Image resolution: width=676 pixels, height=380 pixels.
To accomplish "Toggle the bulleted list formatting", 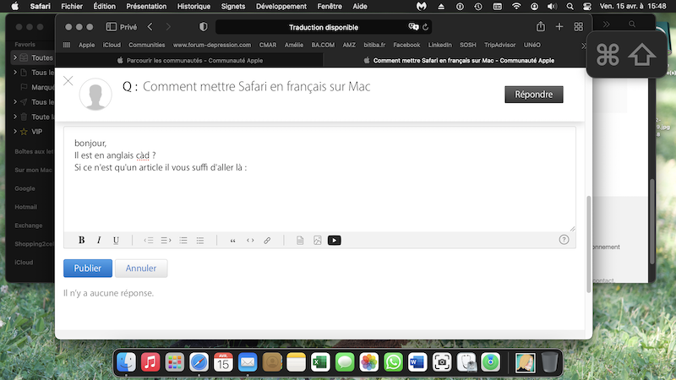I will coord(200,240).
